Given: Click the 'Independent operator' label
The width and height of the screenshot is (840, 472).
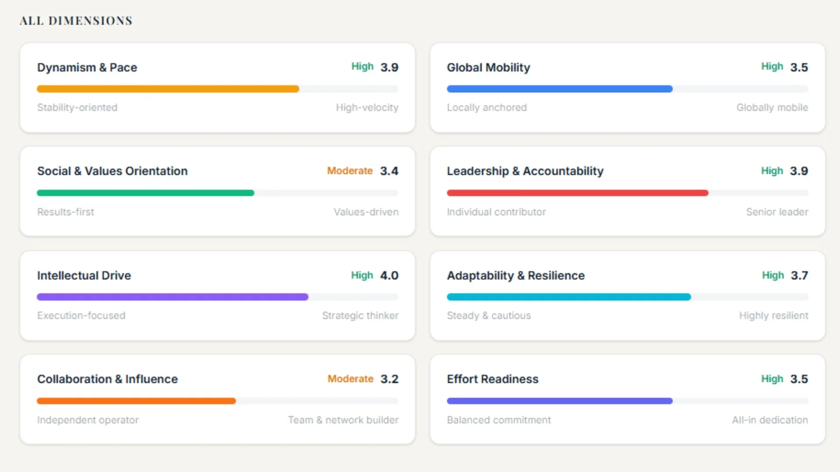Looking at the screenshot, I should point(88,420).
